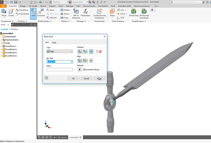
Task: Click the OK button in Place Joint
Action: point(73,79)
